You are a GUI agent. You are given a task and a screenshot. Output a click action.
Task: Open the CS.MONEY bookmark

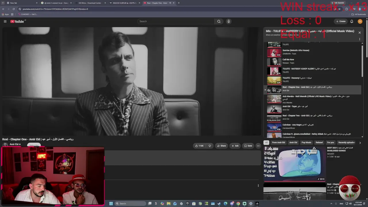(27, 14)
